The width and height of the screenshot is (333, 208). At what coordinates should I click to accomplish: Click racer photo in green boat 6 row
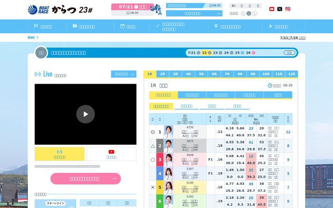pos(168,201)
